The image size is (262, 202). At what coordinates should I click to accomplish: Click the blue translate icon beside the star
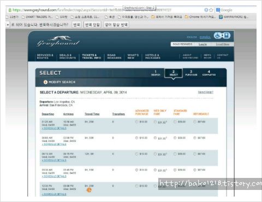coord(206,10)
